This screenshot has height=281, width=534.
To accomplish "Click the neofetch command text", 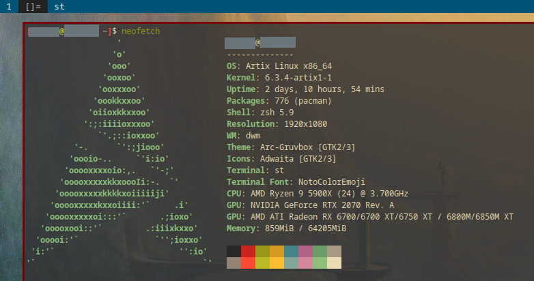I will tap(141, 31).
